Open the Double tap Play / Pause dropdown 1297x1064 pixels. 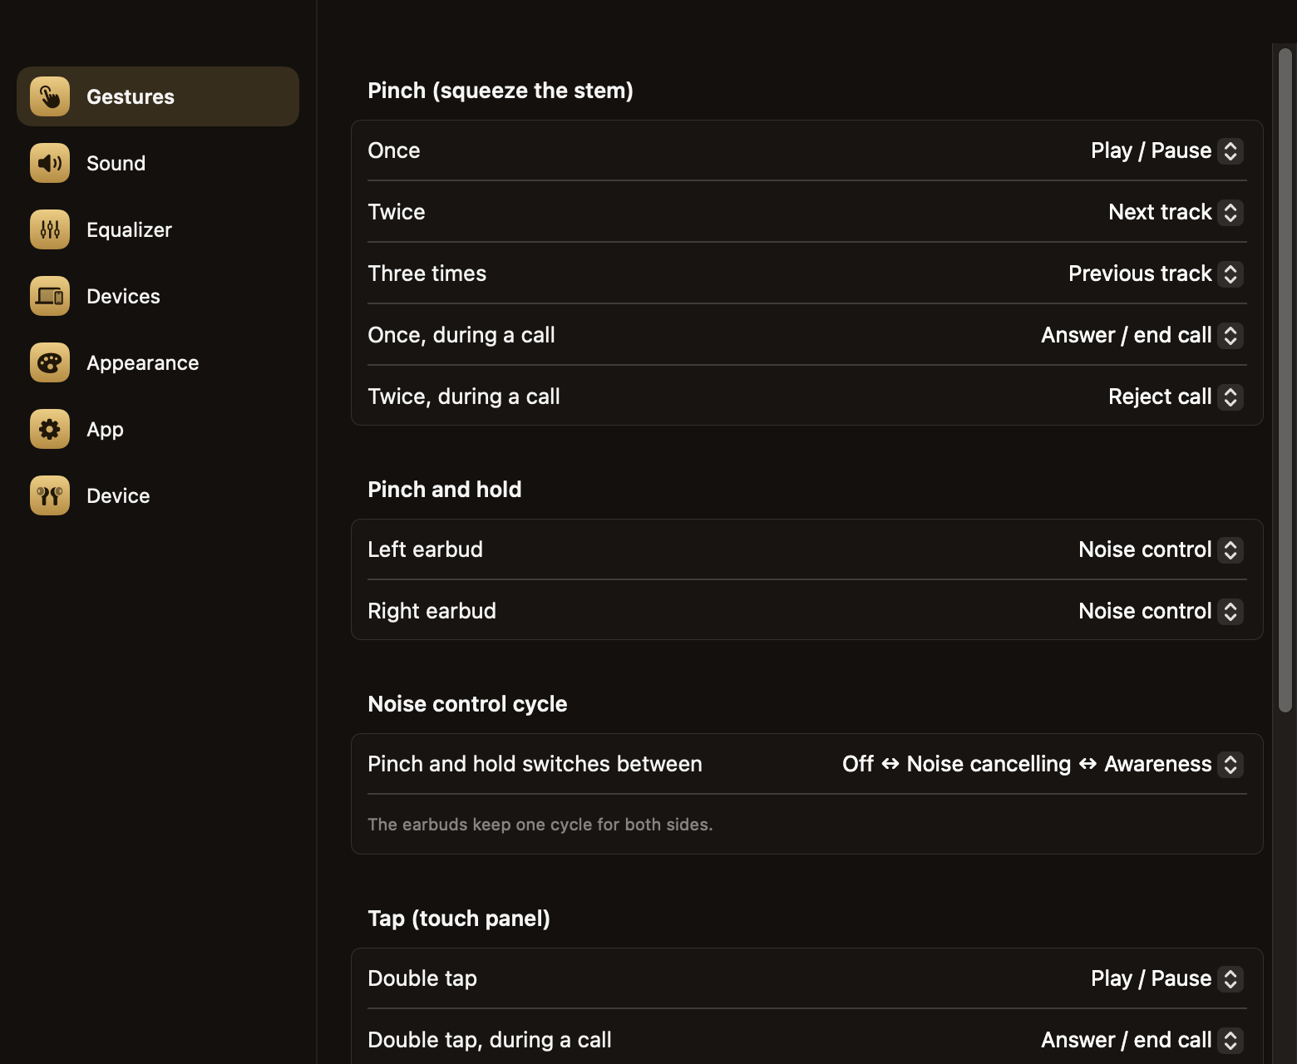point(1166,978)
